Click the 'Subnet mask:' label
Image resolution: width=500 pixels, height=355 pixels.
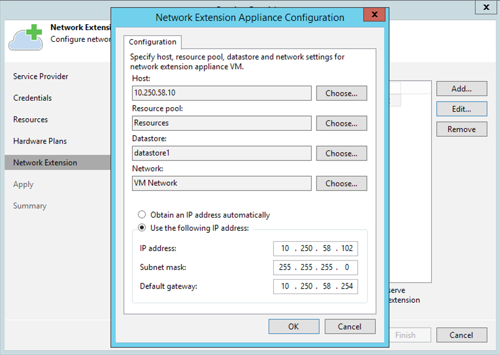(x=163, y=267)
